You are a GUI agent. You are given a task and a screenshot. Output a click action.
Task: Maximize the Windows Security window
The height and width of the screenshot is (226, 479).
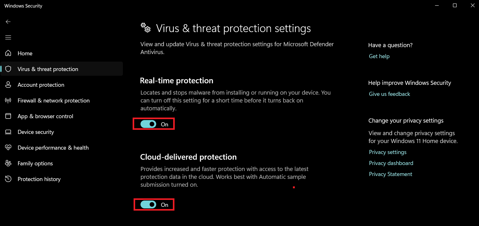coord(455,6)
